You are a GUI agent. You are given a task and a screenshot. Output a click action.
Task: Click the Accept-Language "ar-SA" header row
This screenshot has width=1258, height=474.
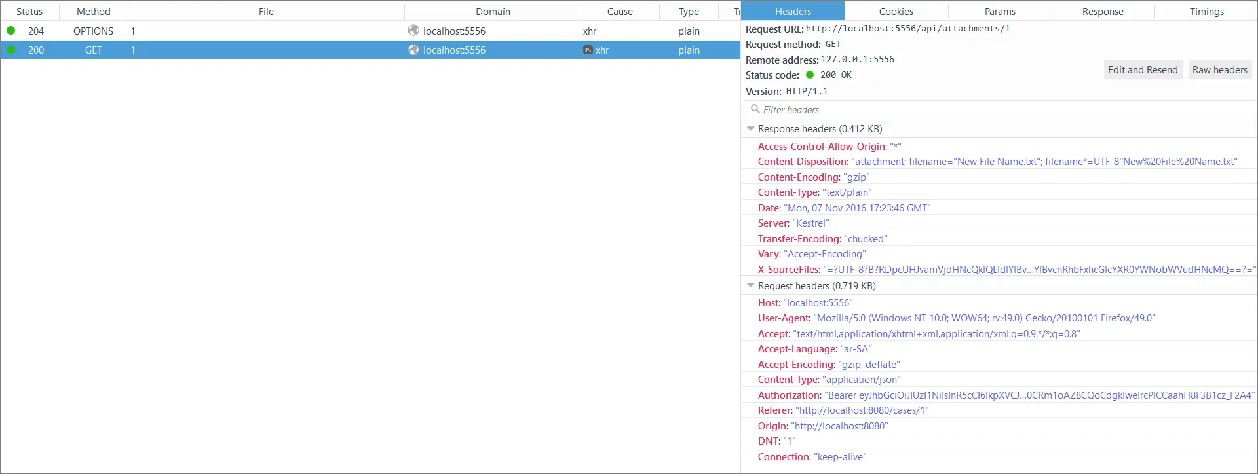tap(998, 349)
